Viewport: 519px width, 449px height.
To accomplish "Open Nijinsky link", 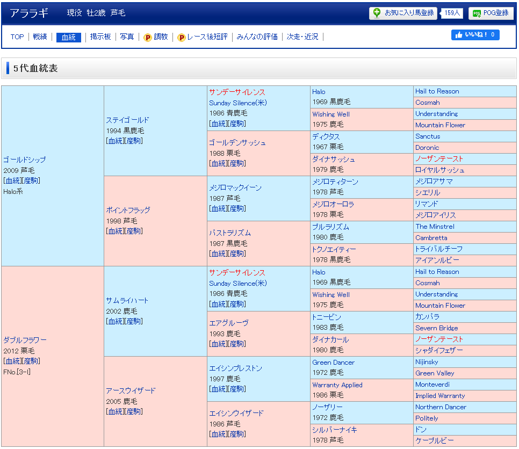I will [427, 362].
